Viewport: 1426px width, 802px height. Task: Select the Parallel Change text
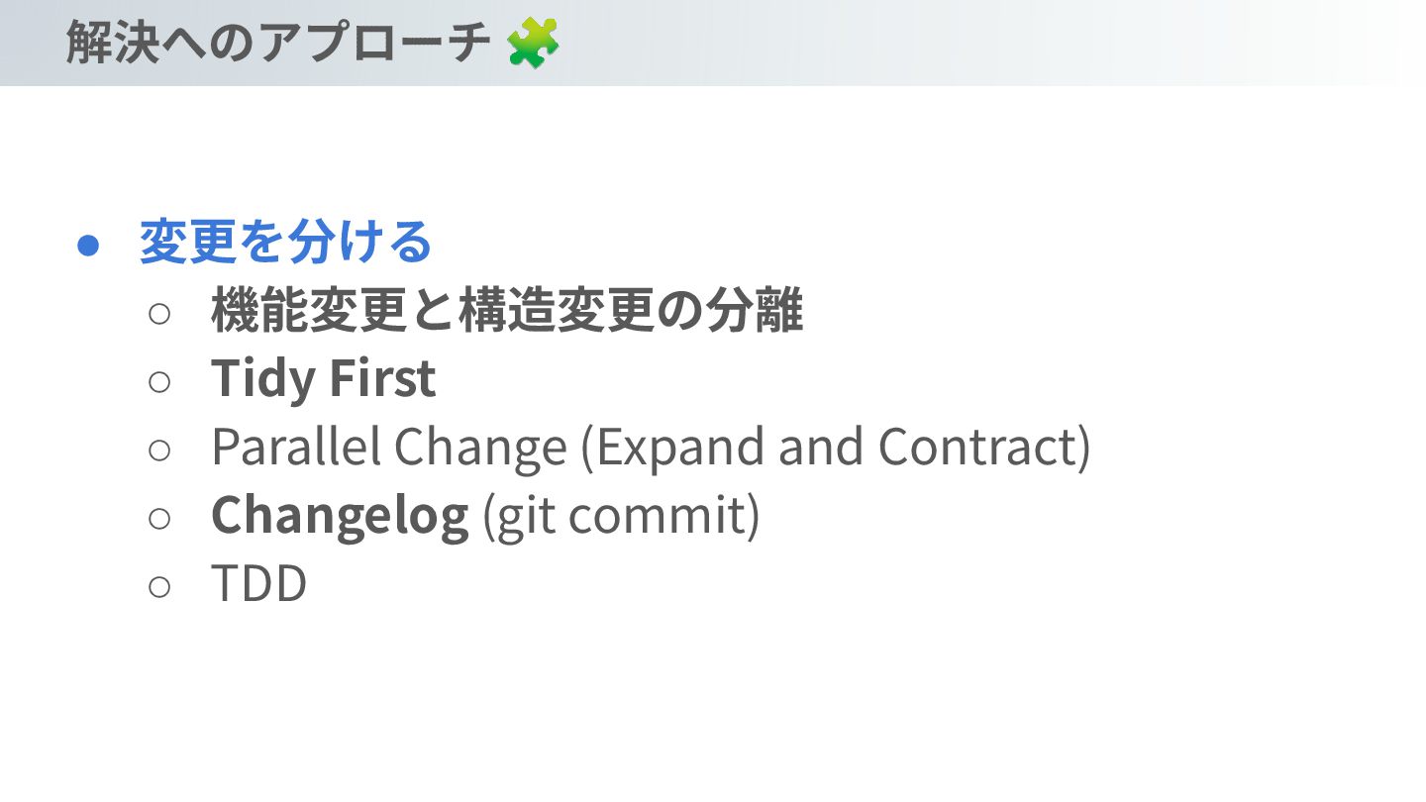click(x=388, y=448)
